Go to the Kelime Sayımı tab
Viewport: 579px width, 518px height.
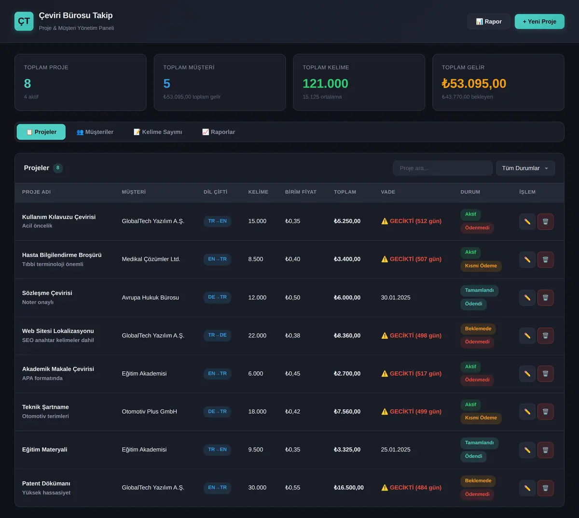coord(158,132)
